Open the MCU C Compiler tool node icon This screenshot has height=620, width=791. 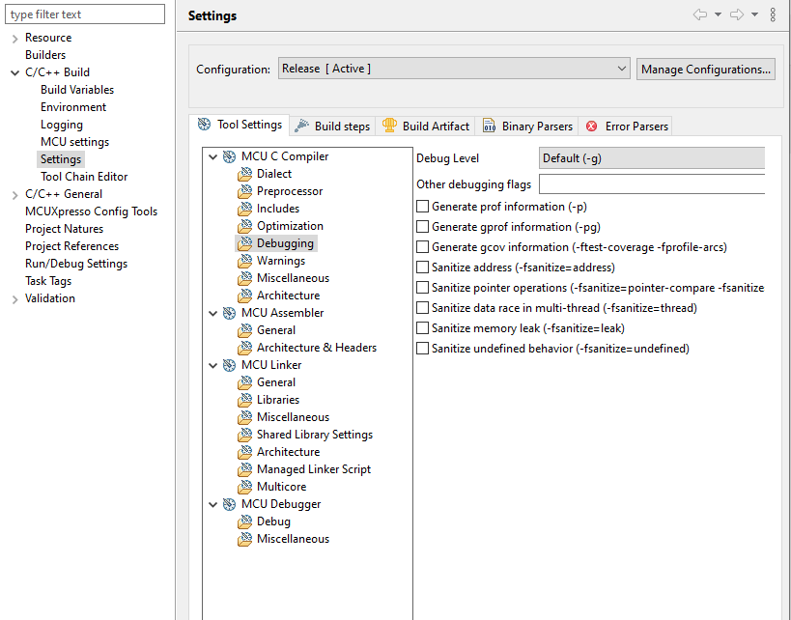pos(229,155)
